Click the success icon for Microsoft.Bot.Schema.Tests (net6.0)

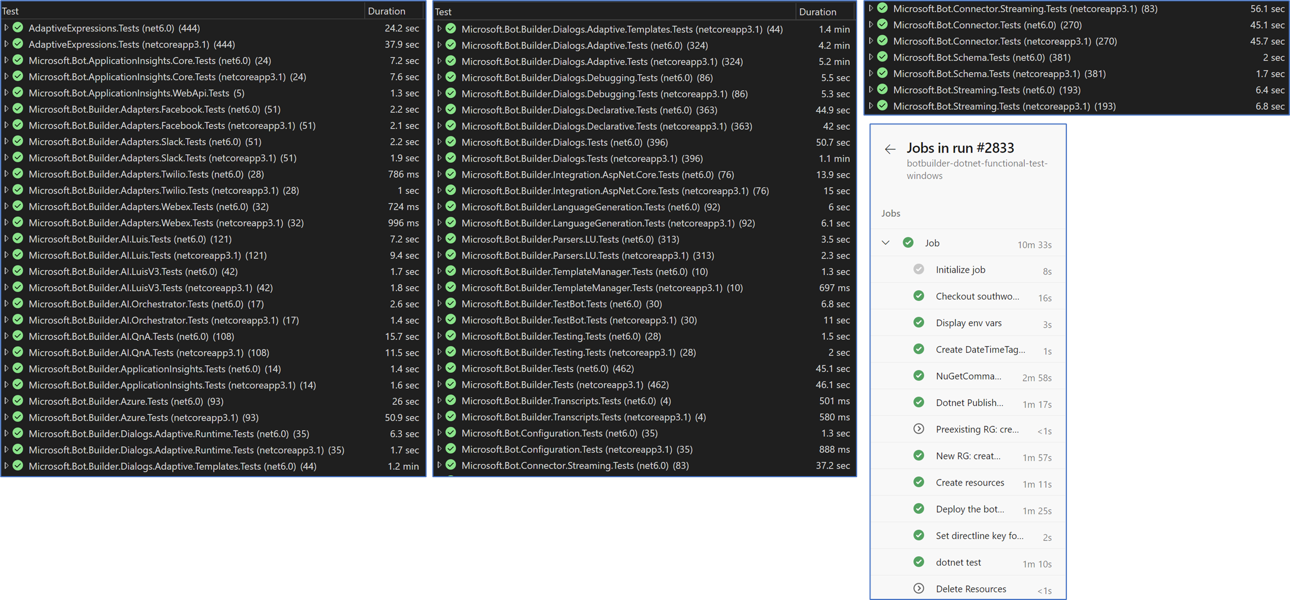click(882, 57)
